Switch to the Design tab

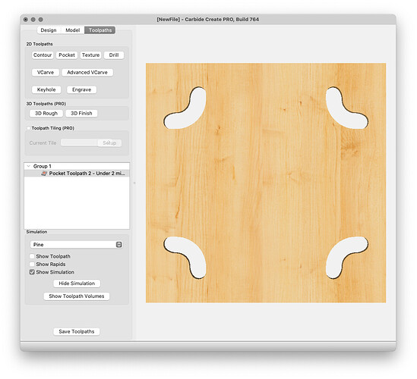(x=49, y=30)
